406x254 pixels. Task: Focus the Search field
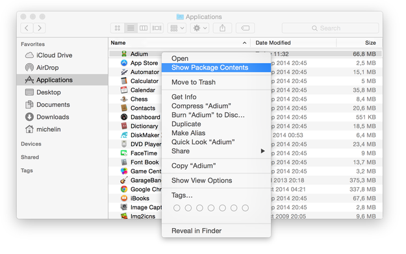[x=331, y=28]
